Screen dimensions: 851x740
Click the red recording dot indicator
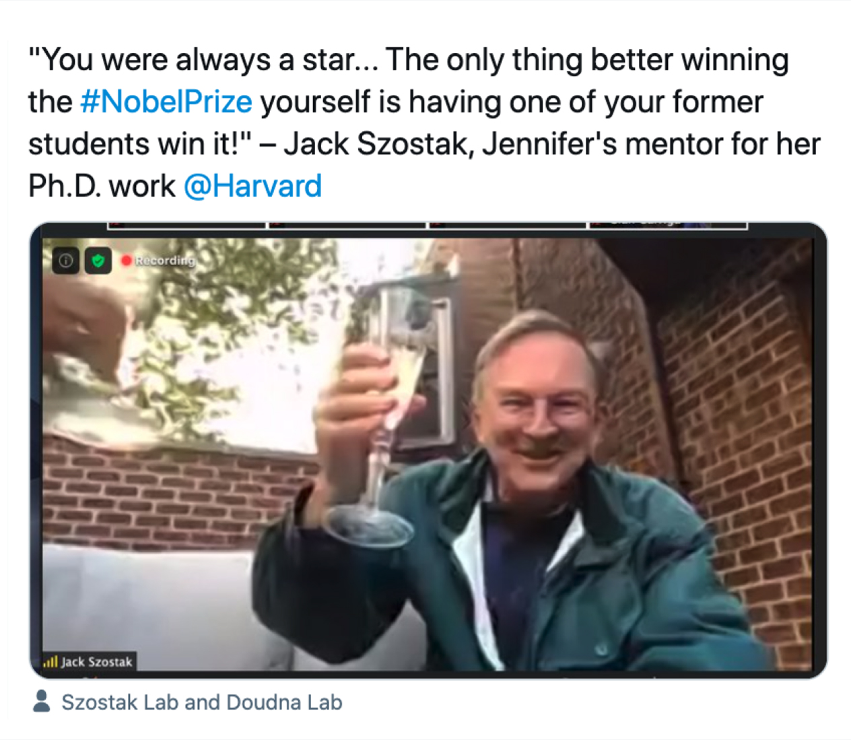126,260
